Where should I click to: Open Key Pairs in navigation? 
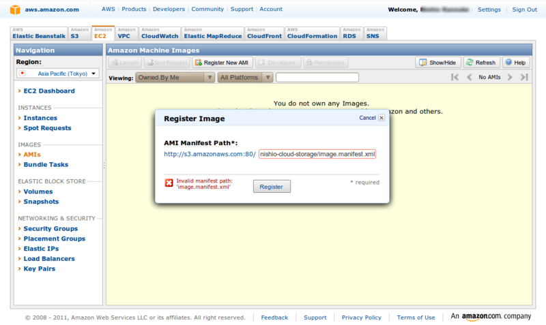[x=40, y=268]
